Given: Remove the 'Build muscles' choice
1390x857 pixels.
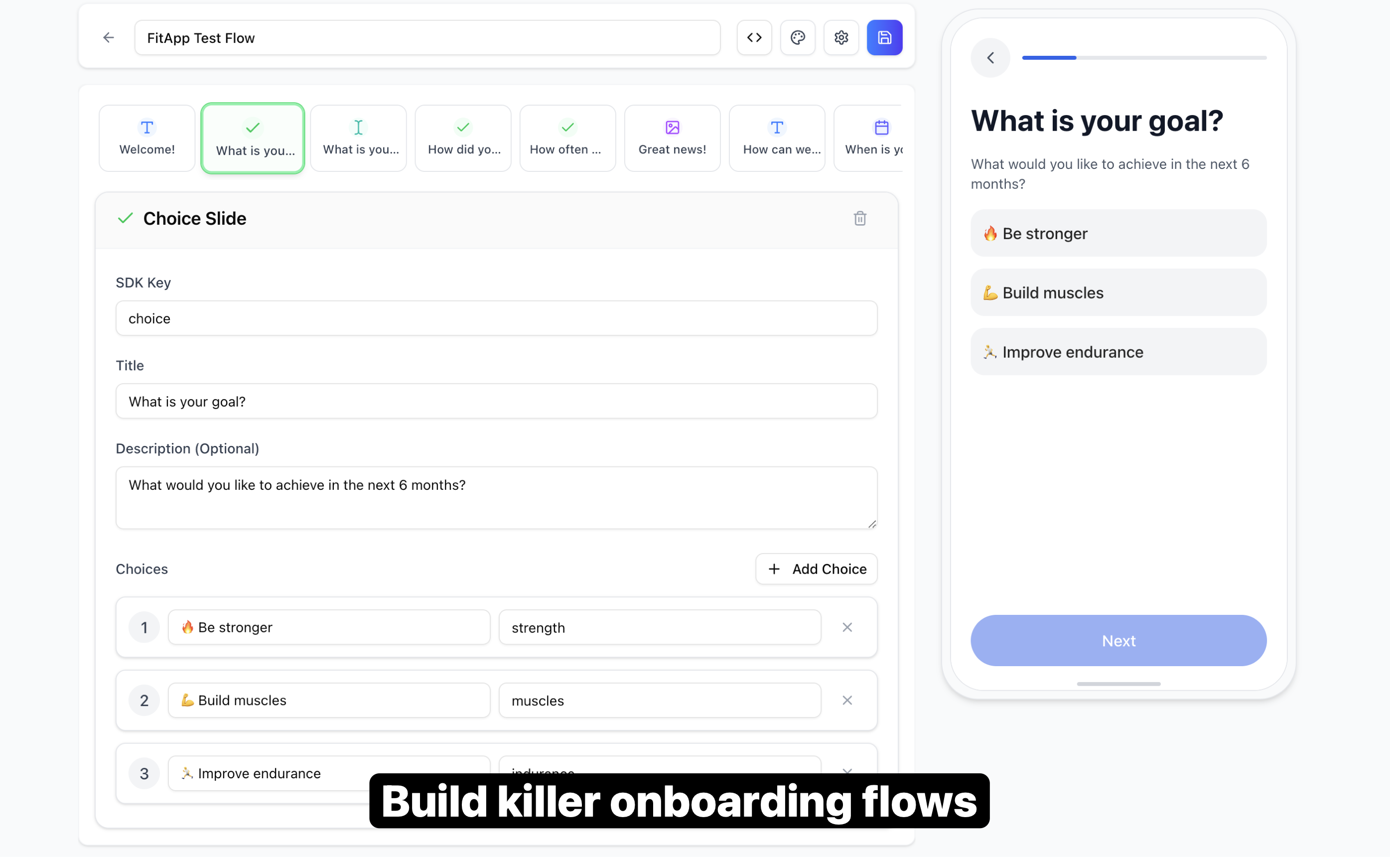Looking at the screenshot, I should [846, 701].
